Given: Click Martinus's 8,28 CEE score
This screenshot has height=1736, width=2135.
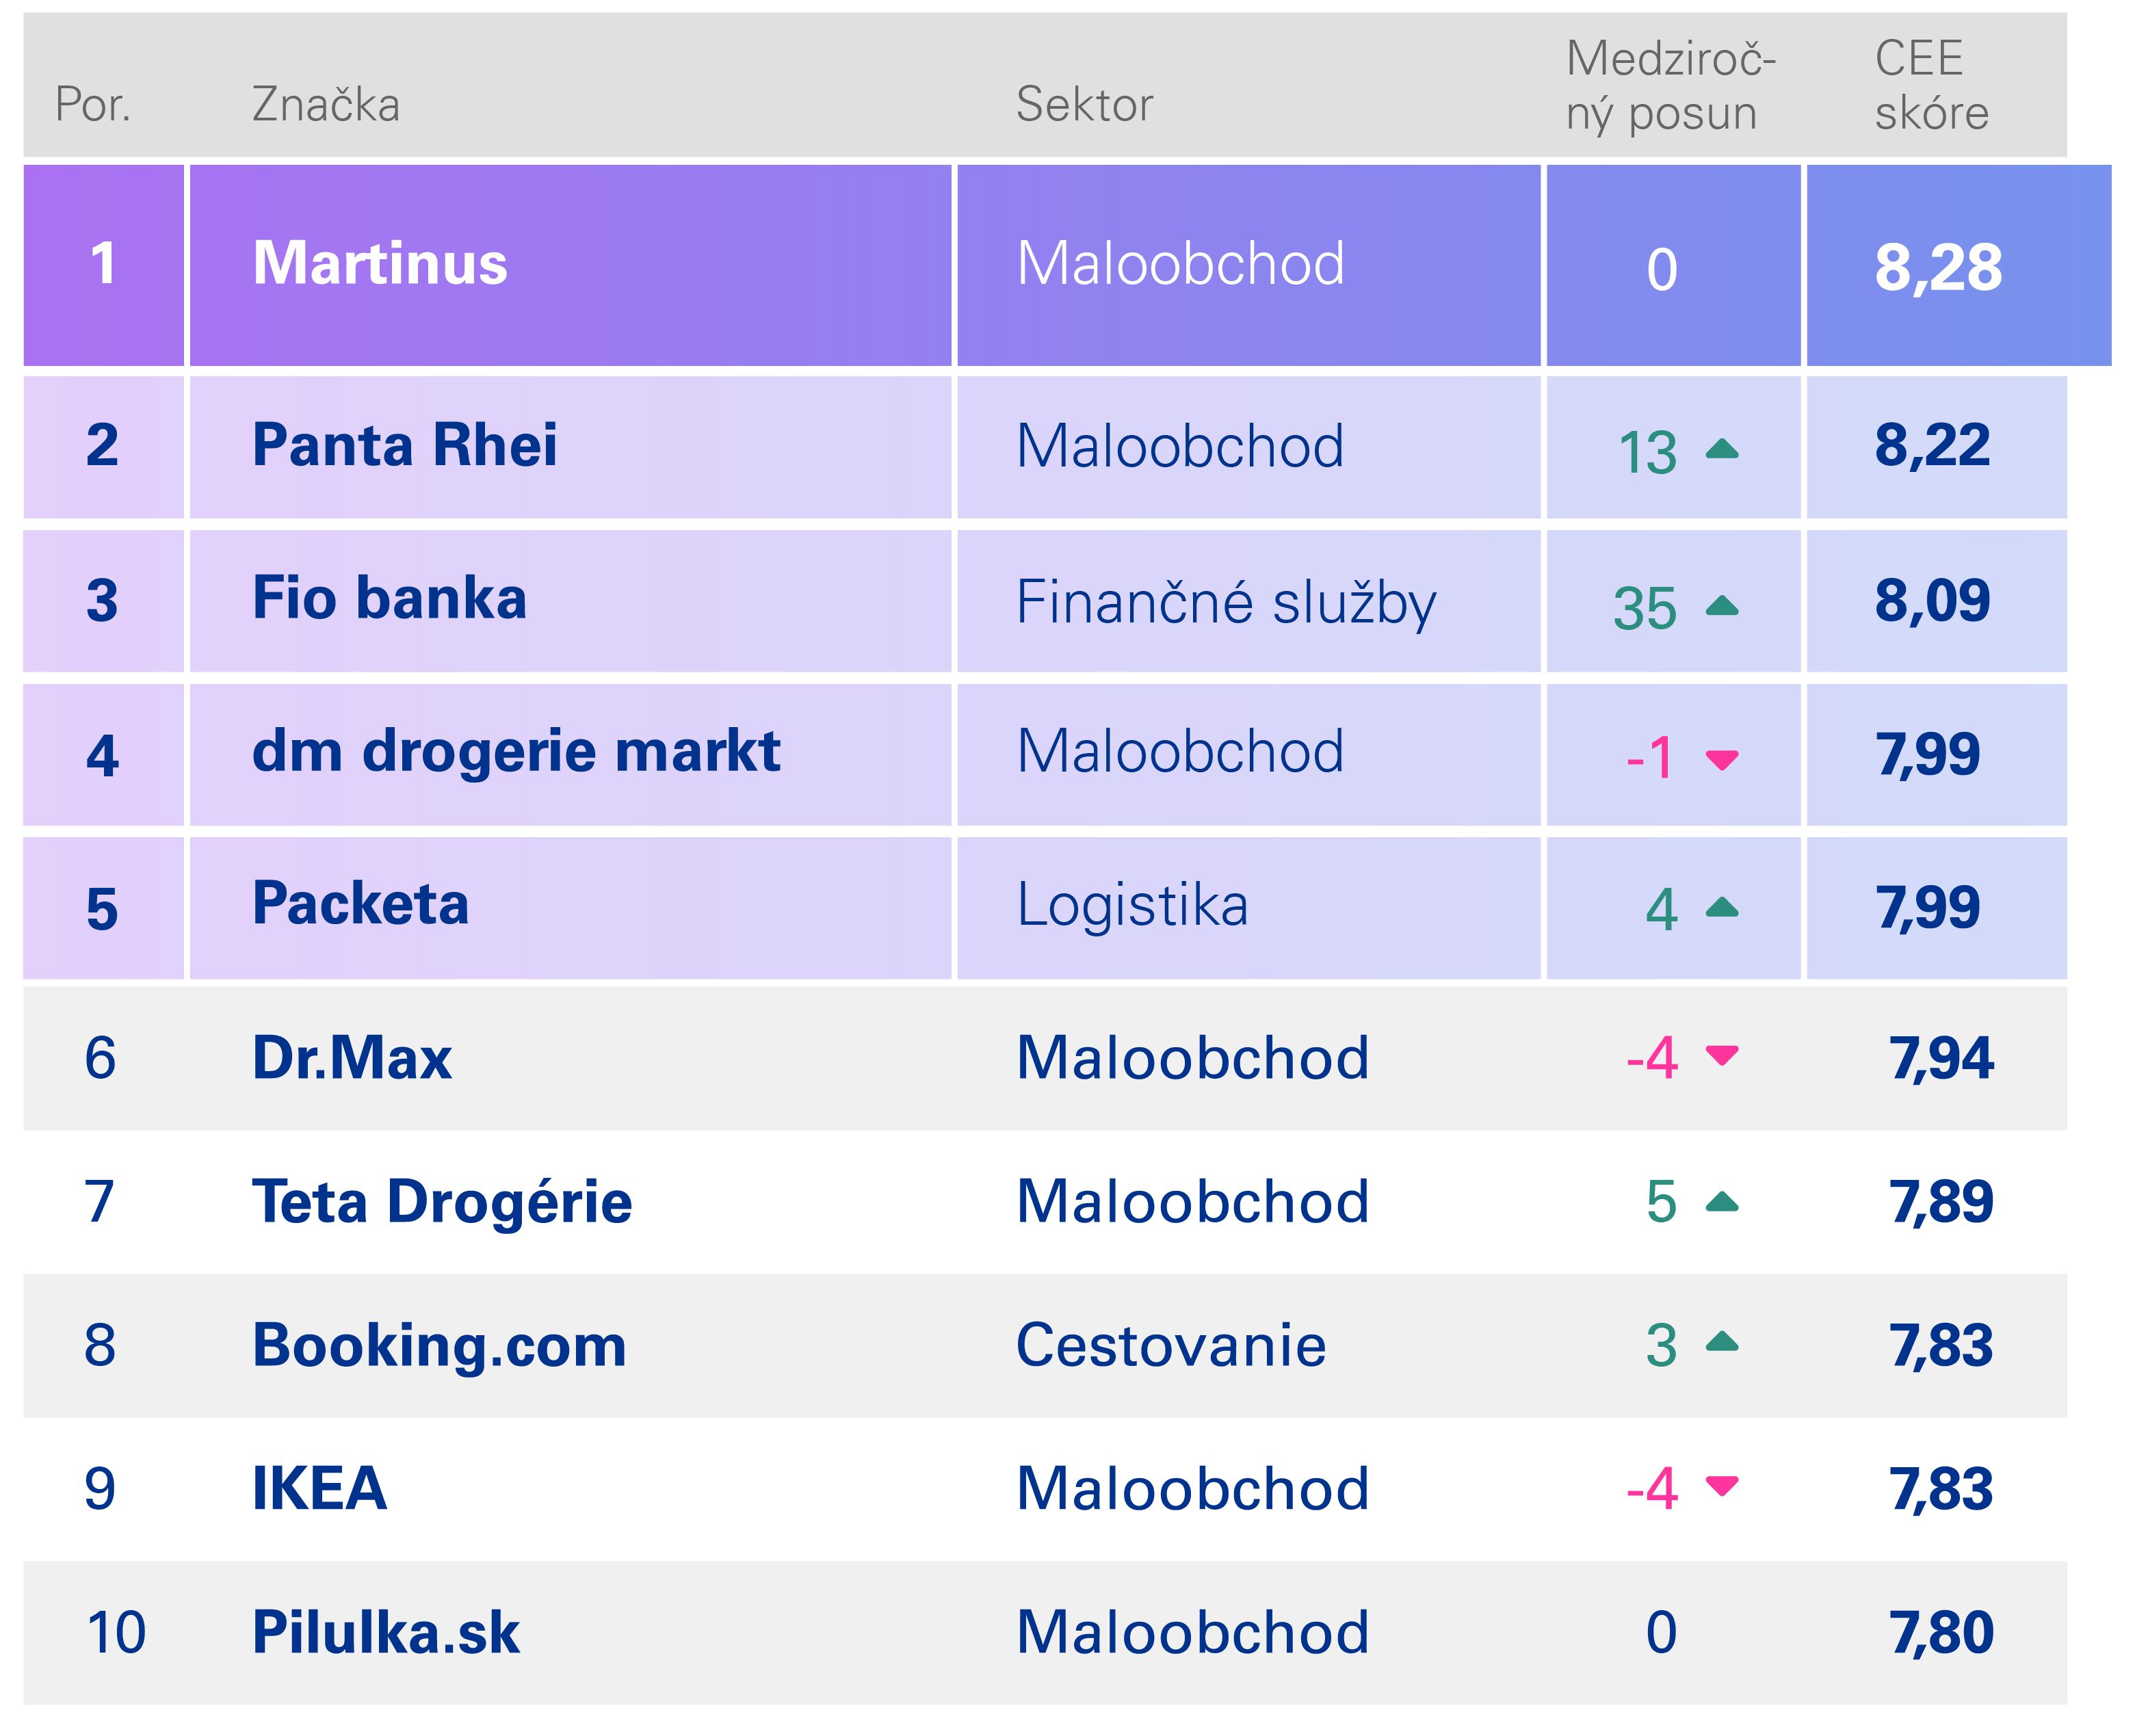Looking at the screenshot, I should [1937, 268].
